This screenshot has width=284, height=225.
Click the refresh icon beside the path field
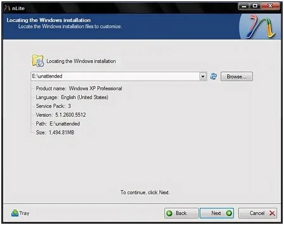click(x=213, y=76)
